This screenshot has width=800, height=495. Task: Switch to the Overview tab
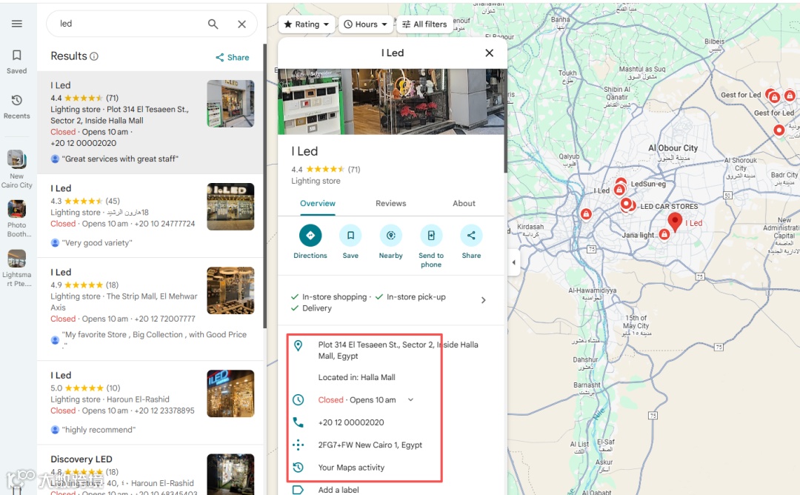(x=317, y=203)
